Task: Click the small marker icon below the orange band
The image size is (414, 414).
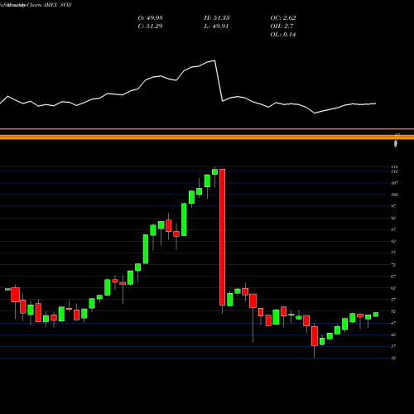Action: point(396,144)
